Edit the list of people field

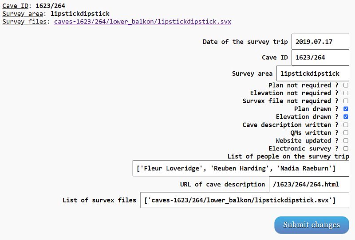point(241,168)
